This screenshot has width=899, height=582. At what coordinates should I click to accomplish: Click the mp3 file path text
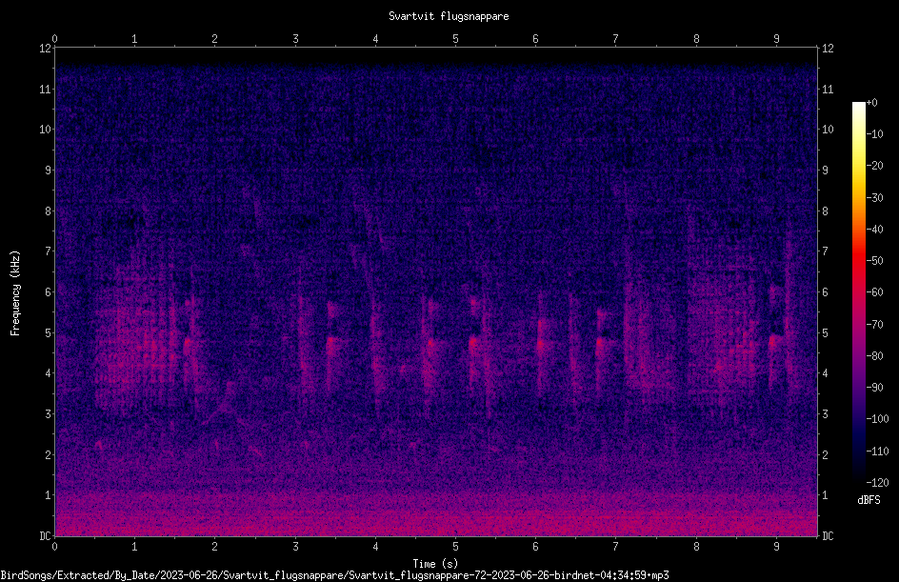(334, 575)
